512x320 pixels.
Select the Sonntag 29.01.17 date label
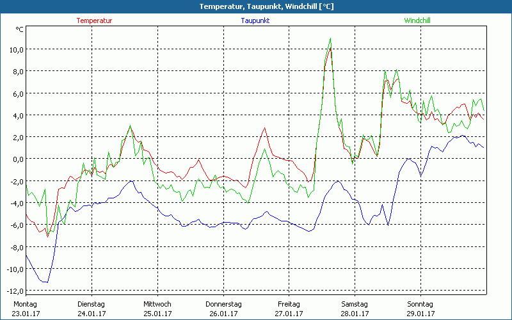(x=420, y=308)
